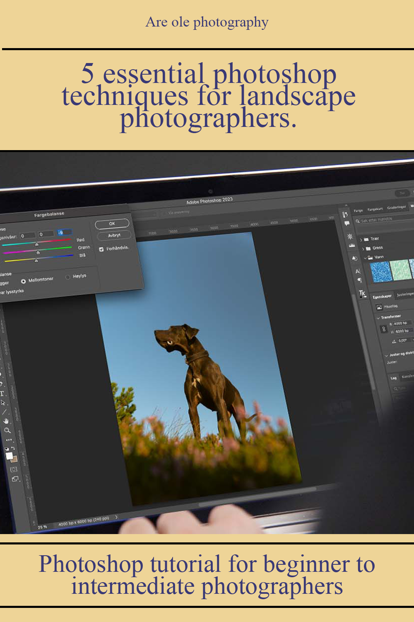The height and width of the screenshot is (622, 414).
Task: Adjust the magenta-to-green (Grønn) slider
Action: pos(38,251)
